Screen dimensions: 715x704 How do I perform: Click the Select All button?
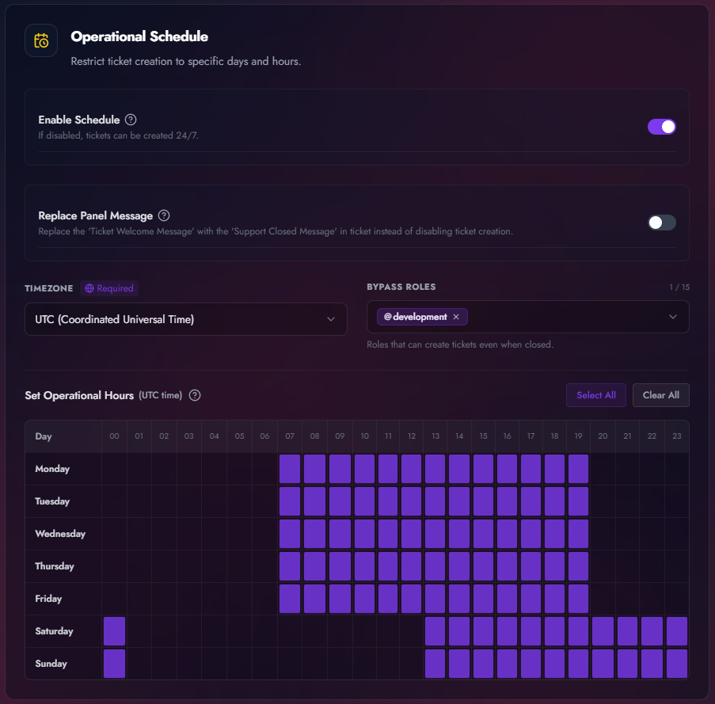pyautogui.click(x=596, y=394)
